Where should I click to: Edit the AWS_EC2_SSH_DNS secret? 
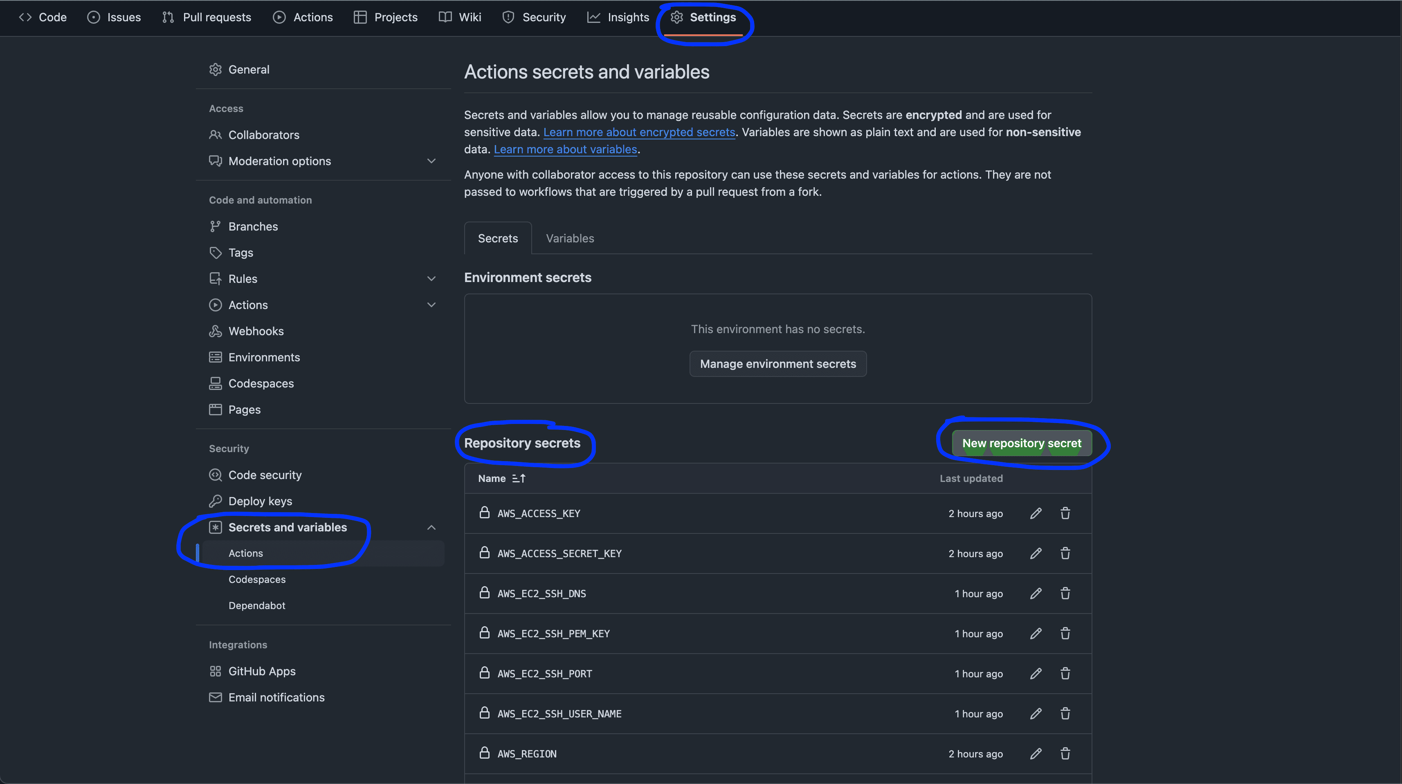point(1036,593)
